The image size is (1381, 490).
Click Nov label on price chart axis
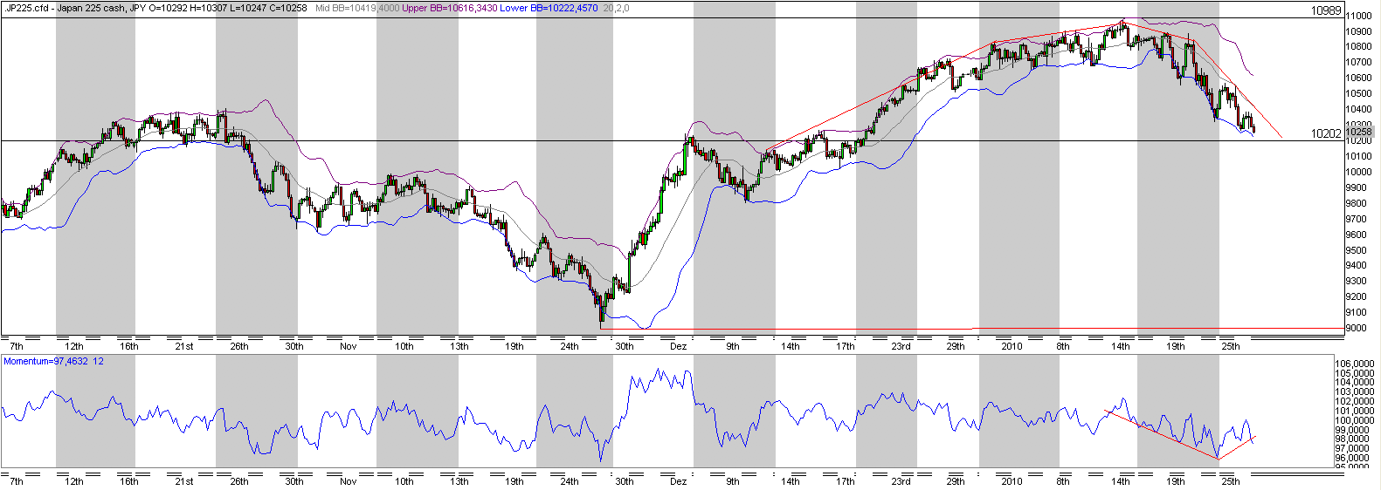pyautogui.click(x=349, y=346)
